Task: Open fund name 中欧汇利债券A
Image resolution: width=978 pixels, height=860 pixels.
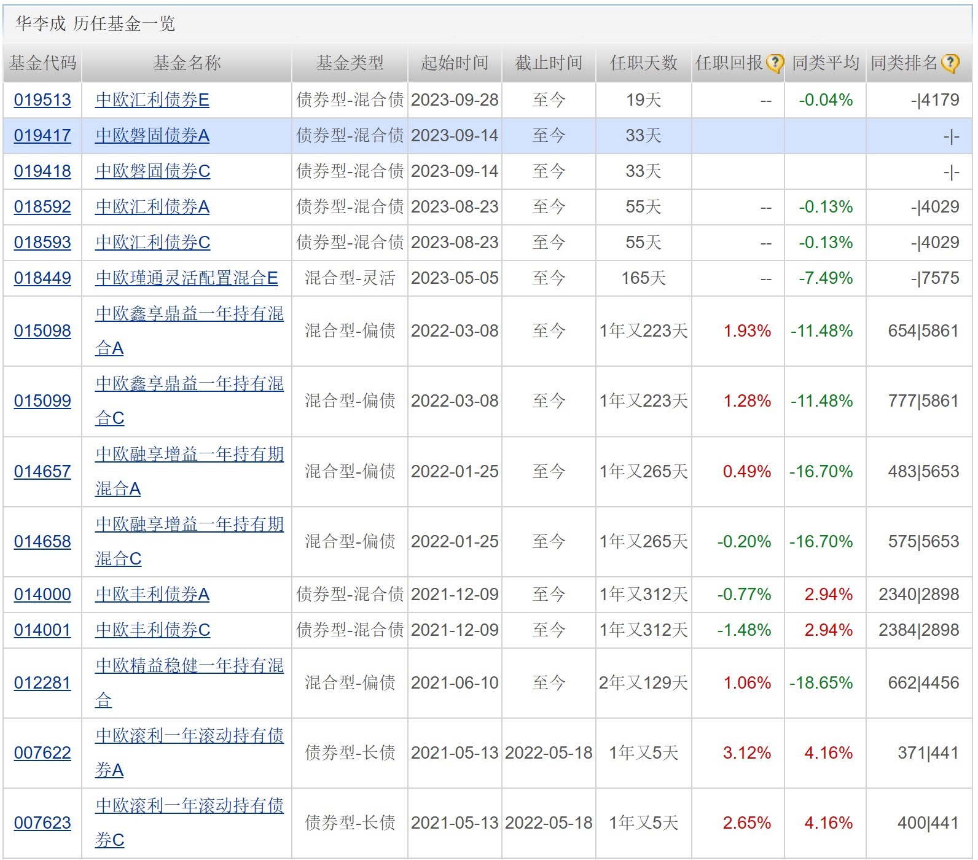Action: tap(152, 207)
